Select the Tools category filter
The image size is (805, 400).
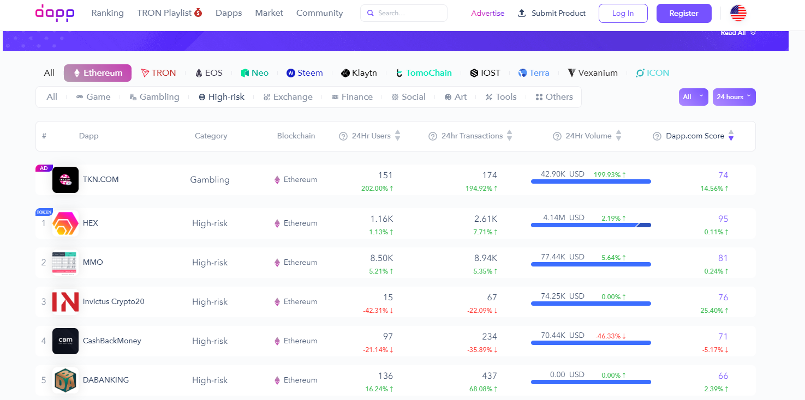pyautogui.click(x=500, y=97)
